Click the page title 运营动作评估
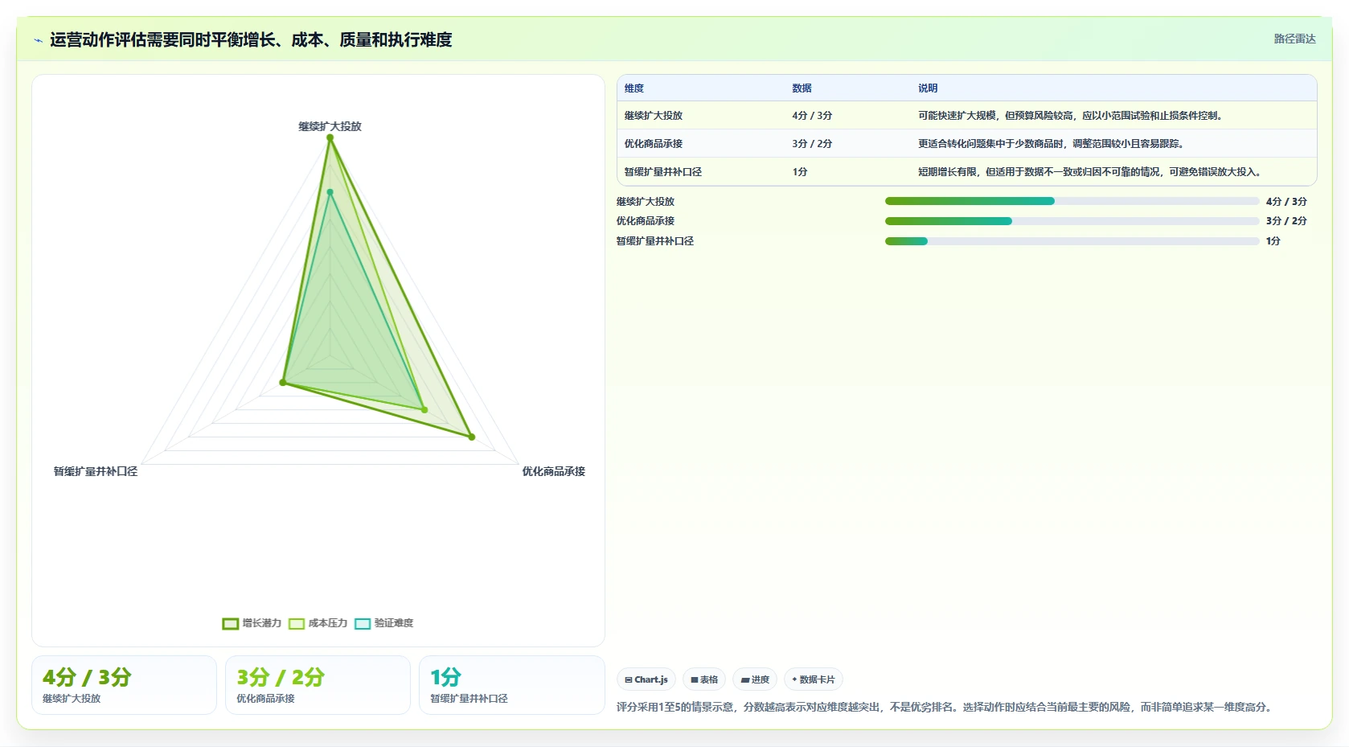The image size is (1349, 747). click(251, 40)
